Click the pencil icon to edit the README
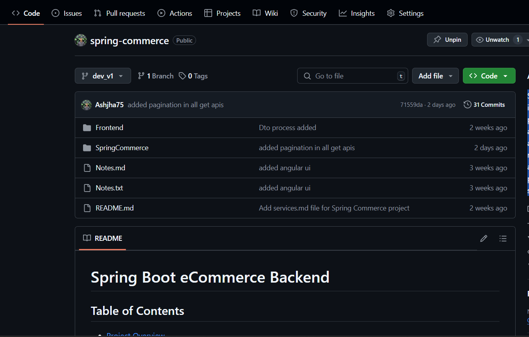Viewport: 529px width, 337px height. (484, 238)
